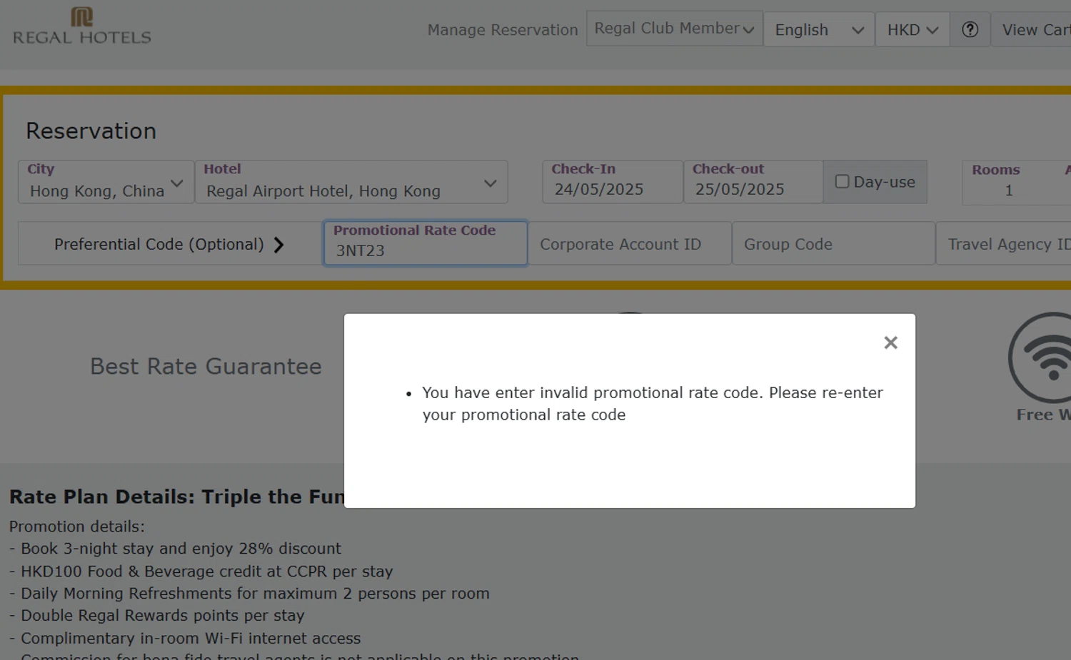This screenshot has width=1071, height=660.
Task: Open the City dropdown showing Hong Kong, China
Action: (x=106, y=182)
